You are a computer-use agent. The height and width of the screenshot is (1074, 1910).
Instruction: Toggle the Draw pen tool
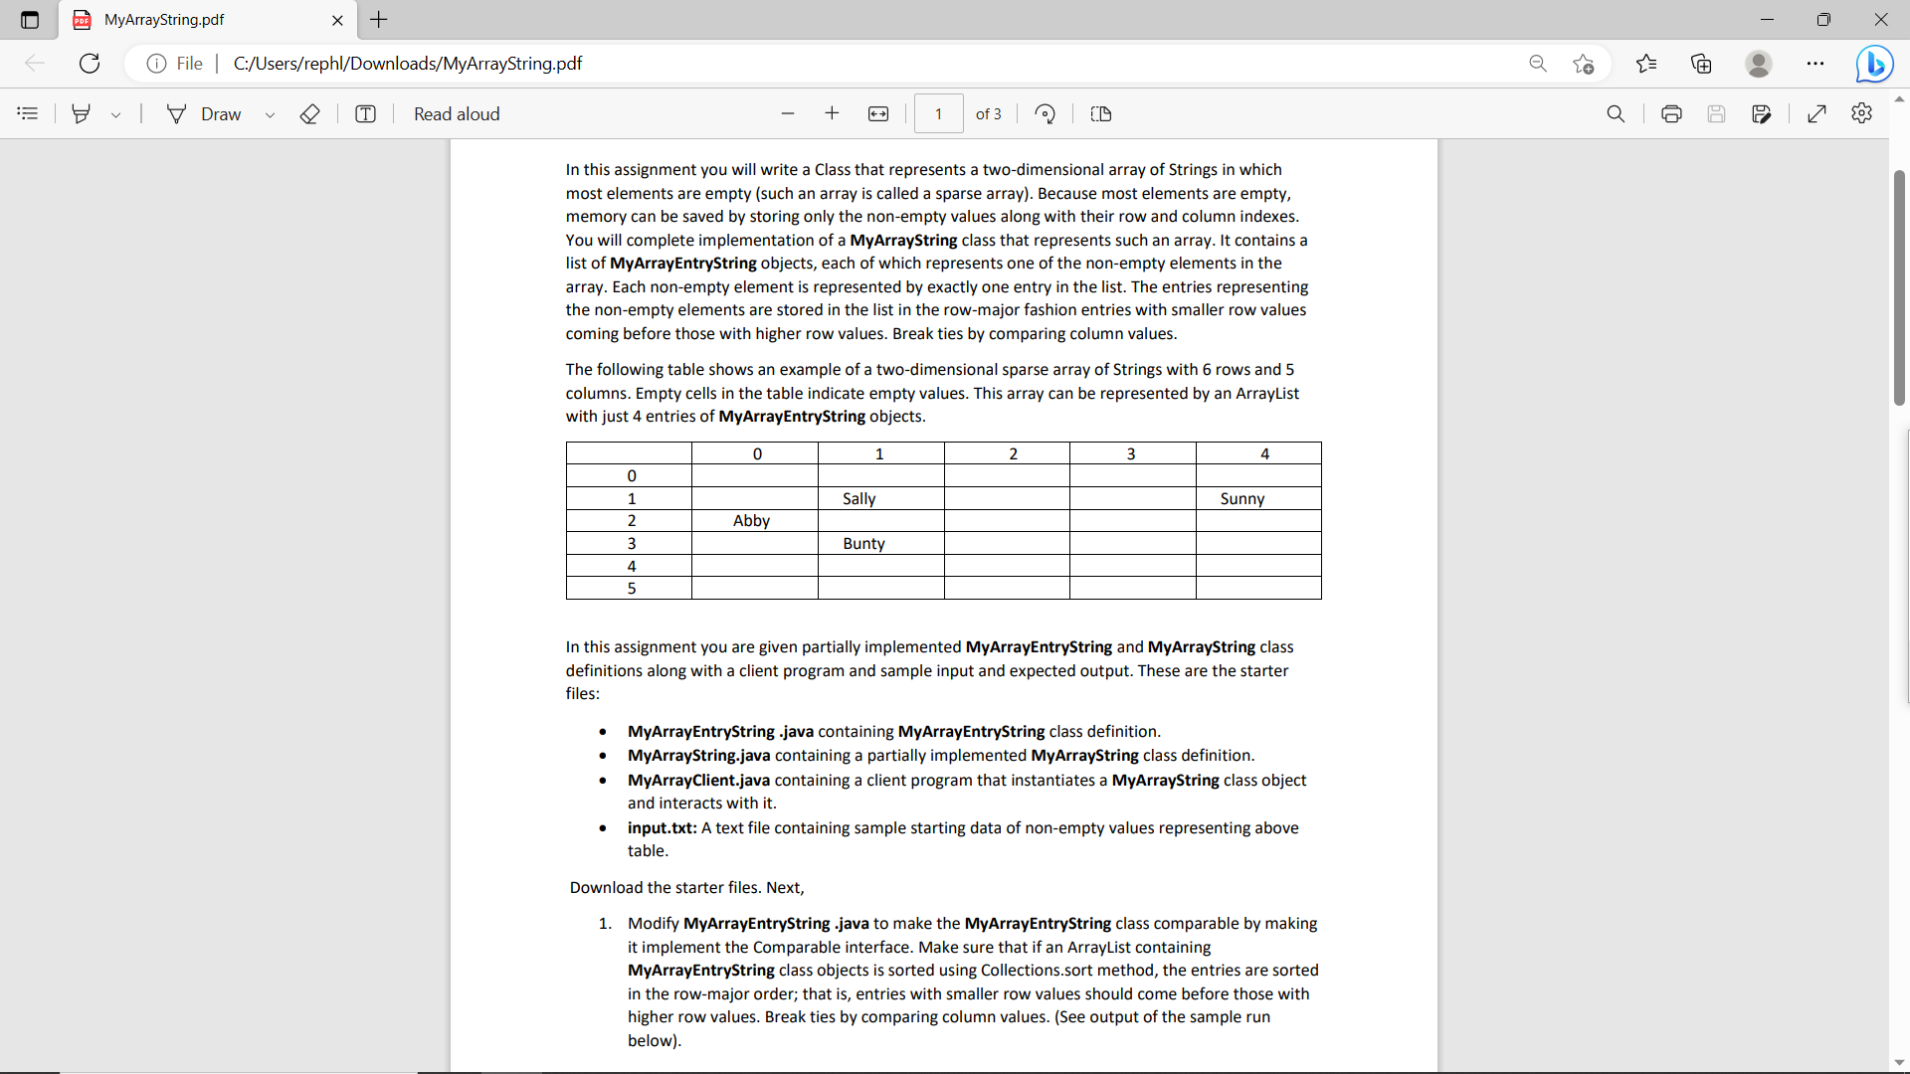pyautogui.click(x=204, y=113)
